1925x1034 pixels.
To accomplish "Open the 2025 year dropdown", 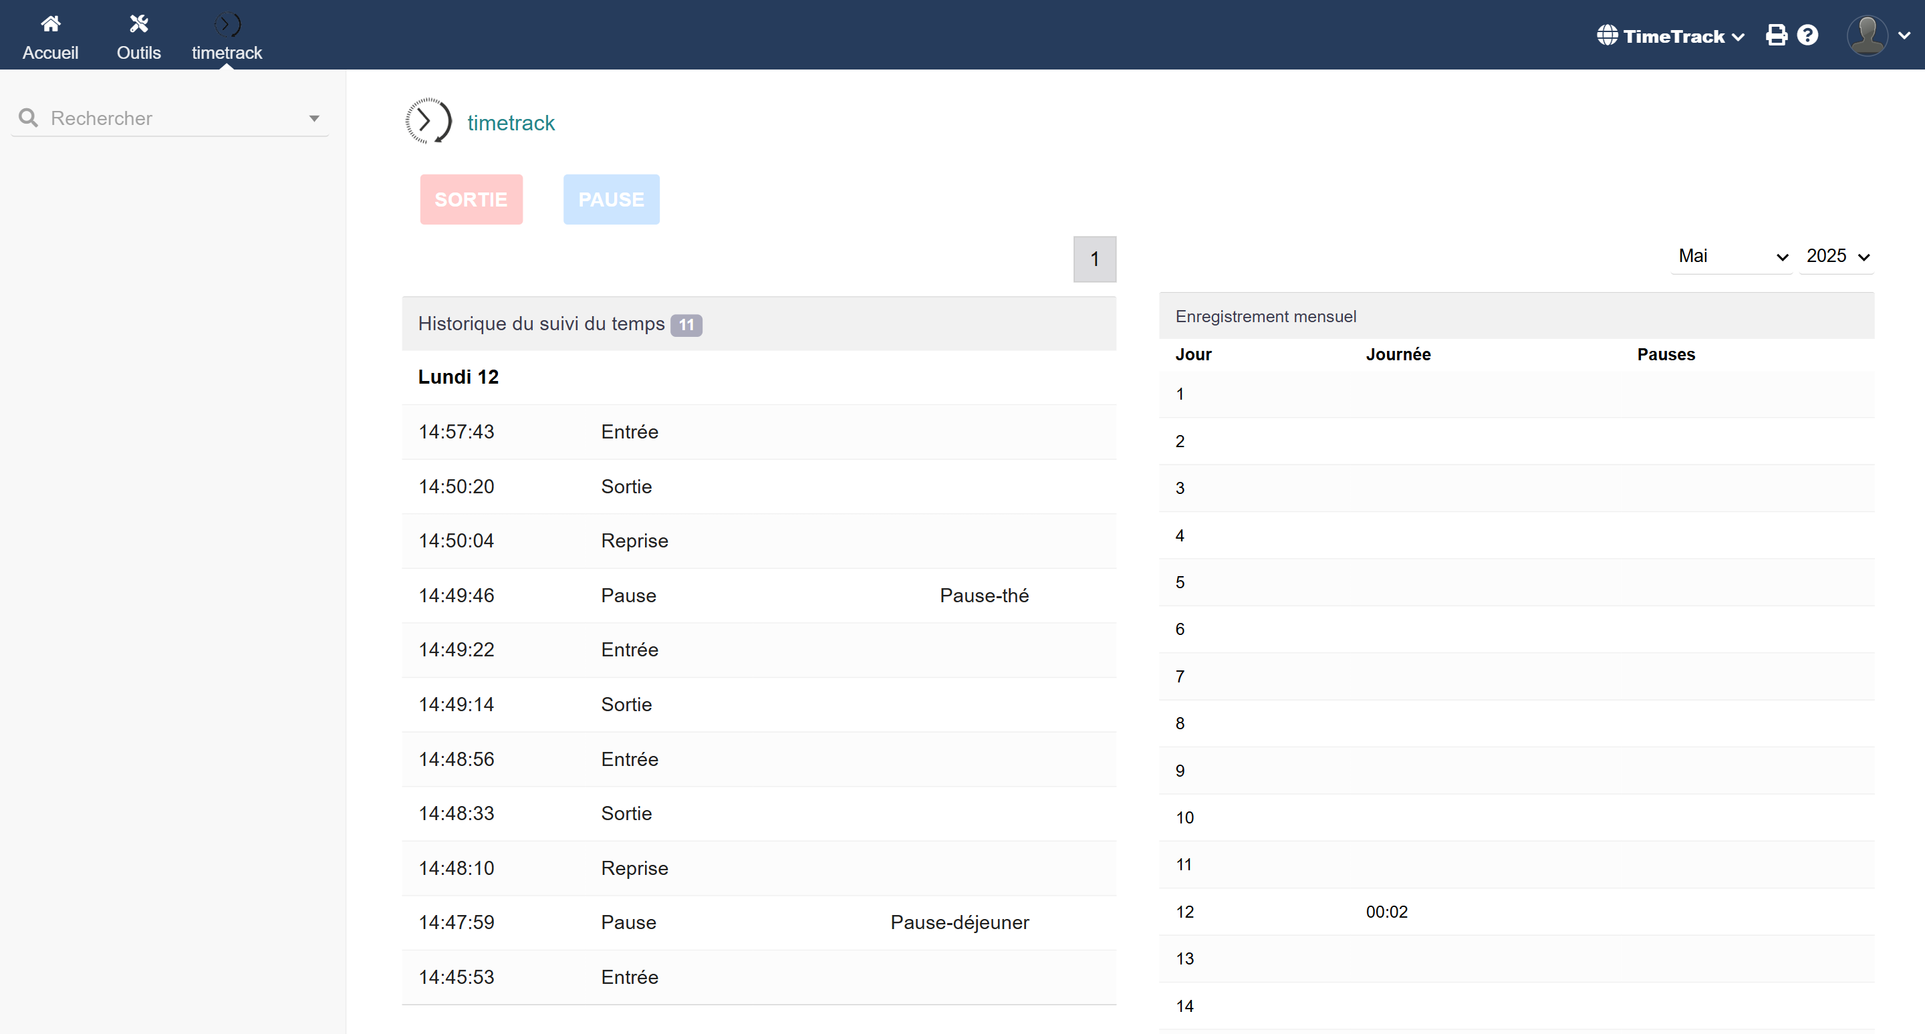I will pos(1836,256).
